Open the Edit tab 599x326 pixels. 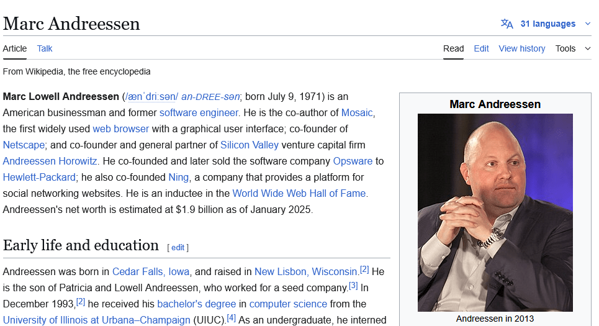tap(481, 48)
